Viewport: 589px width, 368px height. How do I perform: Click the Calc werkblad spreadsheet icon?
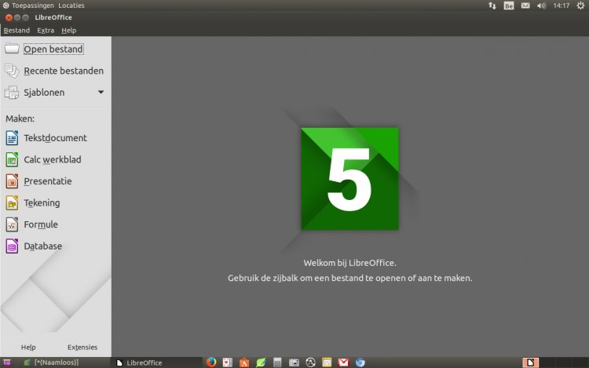12,160
